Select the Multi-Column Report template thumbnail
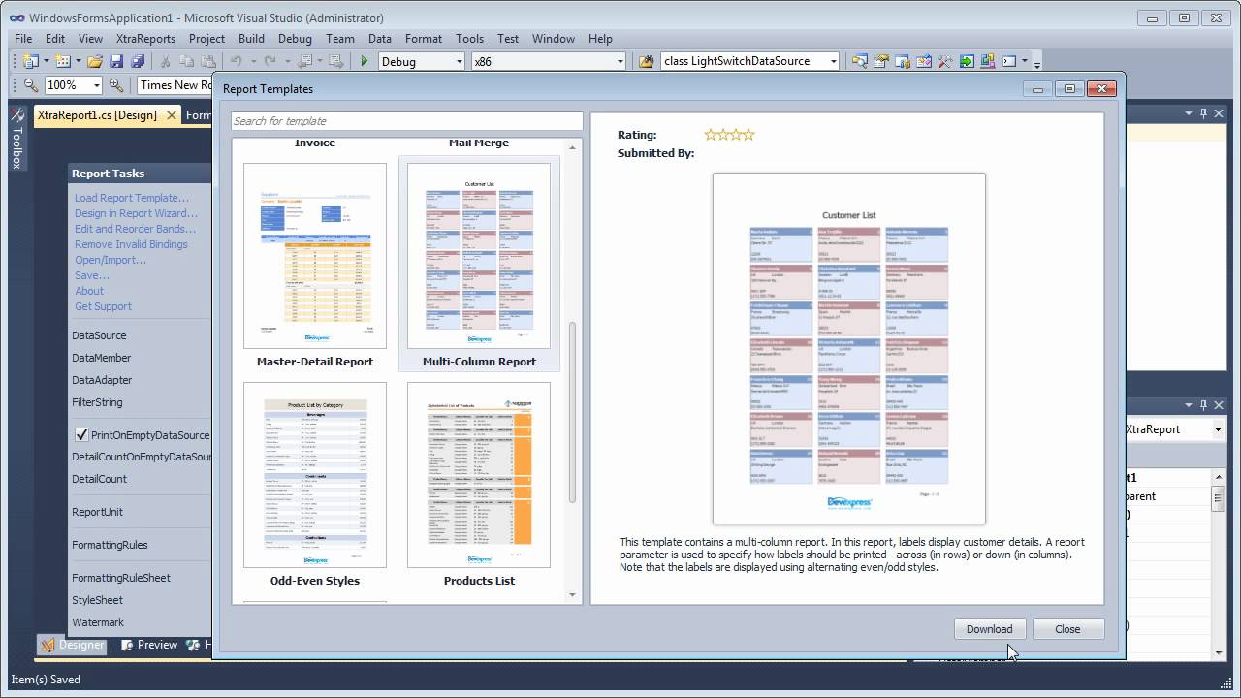Viewport: 1241px width, 698px height. tap(479, 256)
